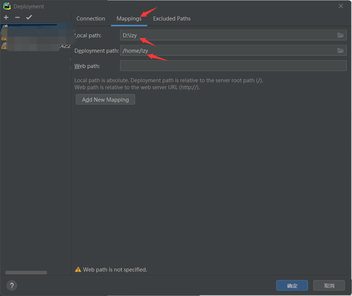352x296 pixels.
Task: Select the Mappings tab
Action: tap(129, 19)
